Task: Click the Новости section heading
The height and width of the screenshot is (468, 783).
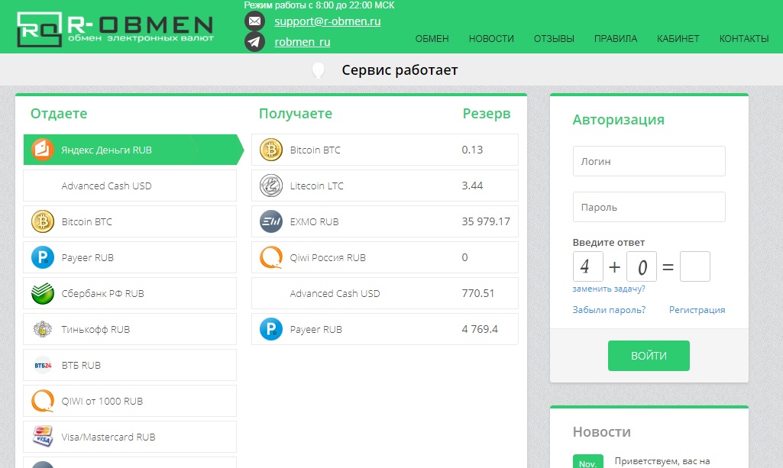Action: pyautogui.click(x=602, y=432)
